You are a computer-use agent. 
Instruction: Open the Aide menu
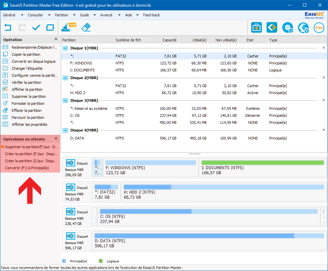[x=129, y=15]
